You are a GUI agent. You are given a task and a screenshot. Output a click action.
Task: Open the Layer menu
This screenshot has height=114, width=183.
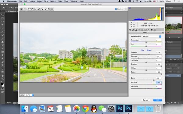click(39, 1)
